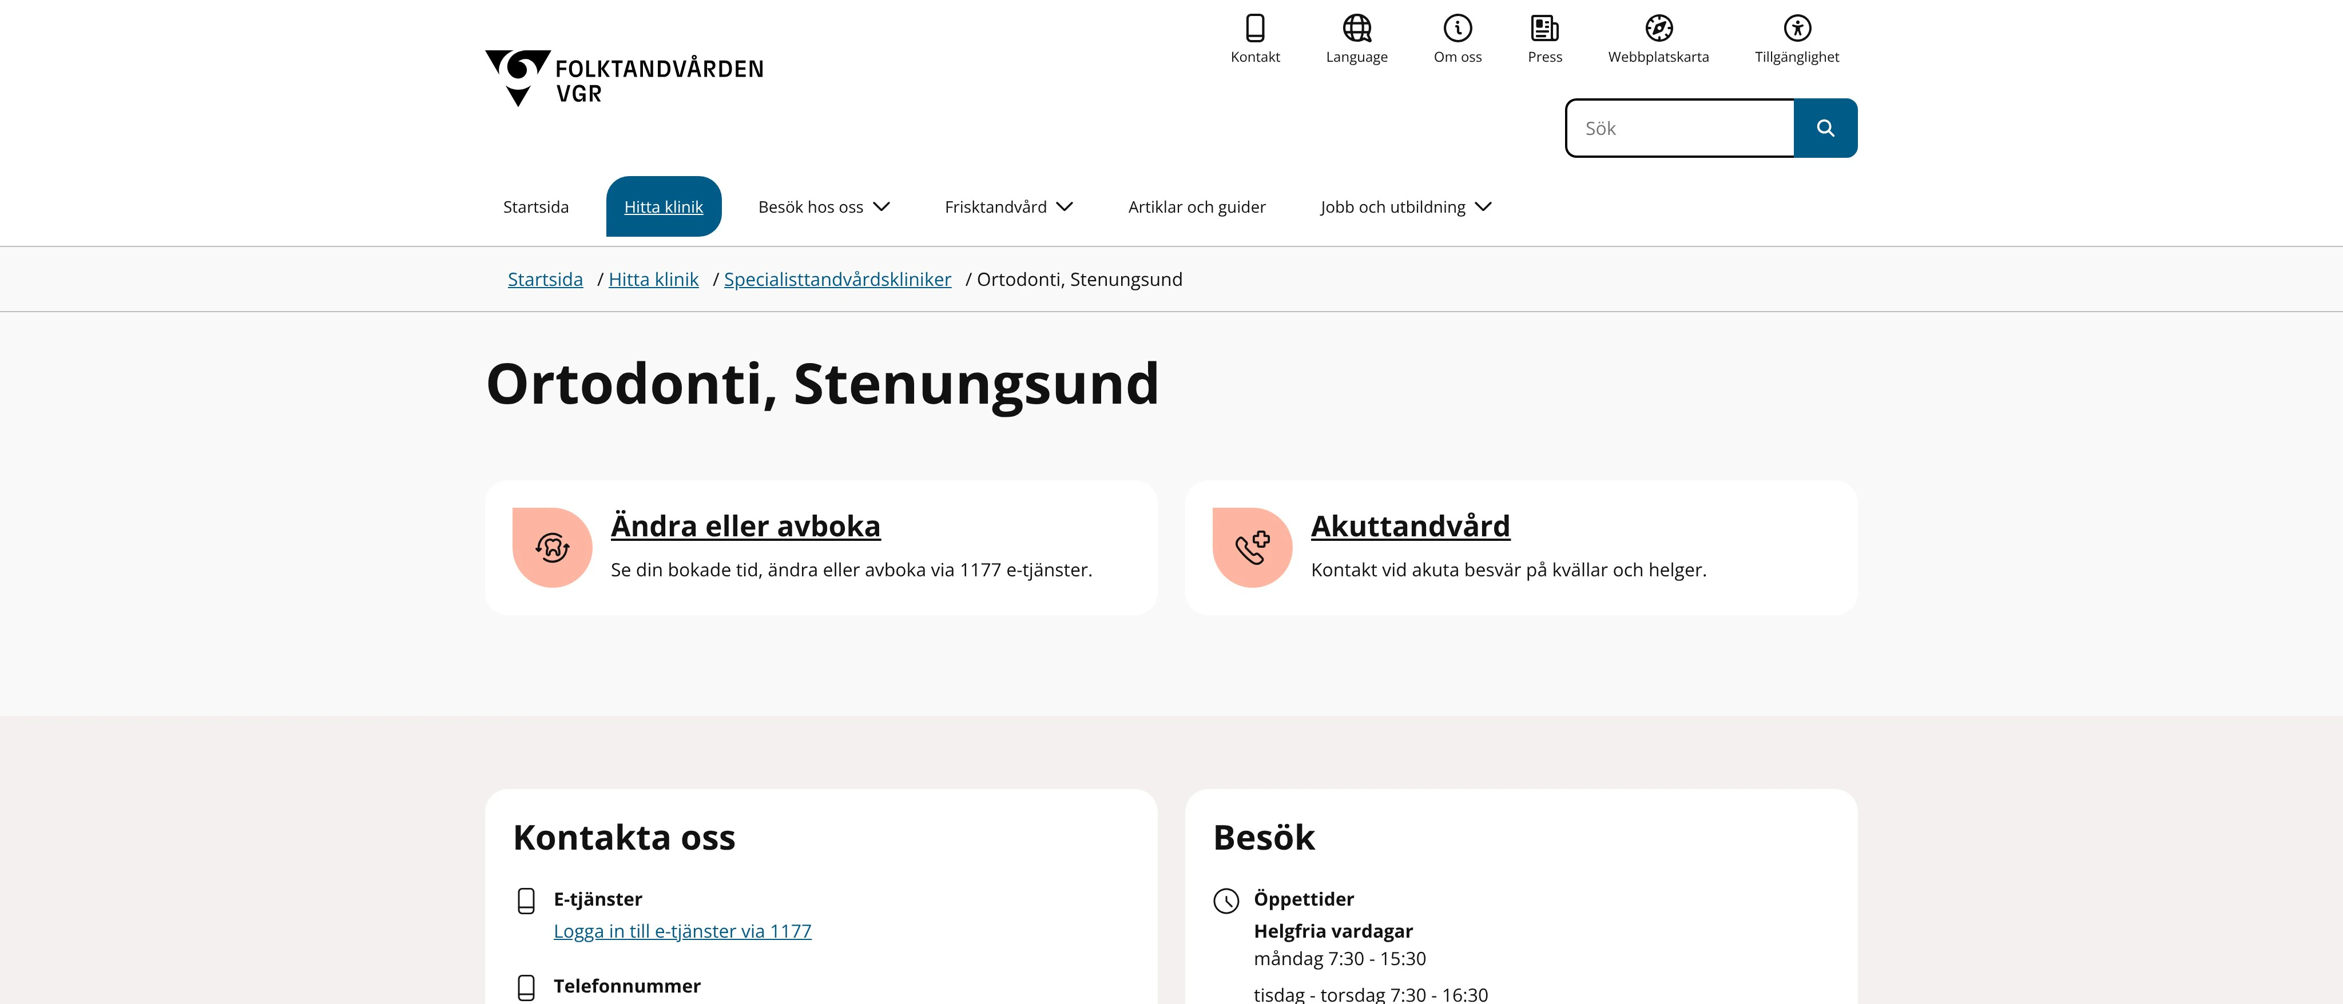Viewport: 2343px width, 1004px height.
Task: Open the Language globe icon
Action: [1356, 28]
